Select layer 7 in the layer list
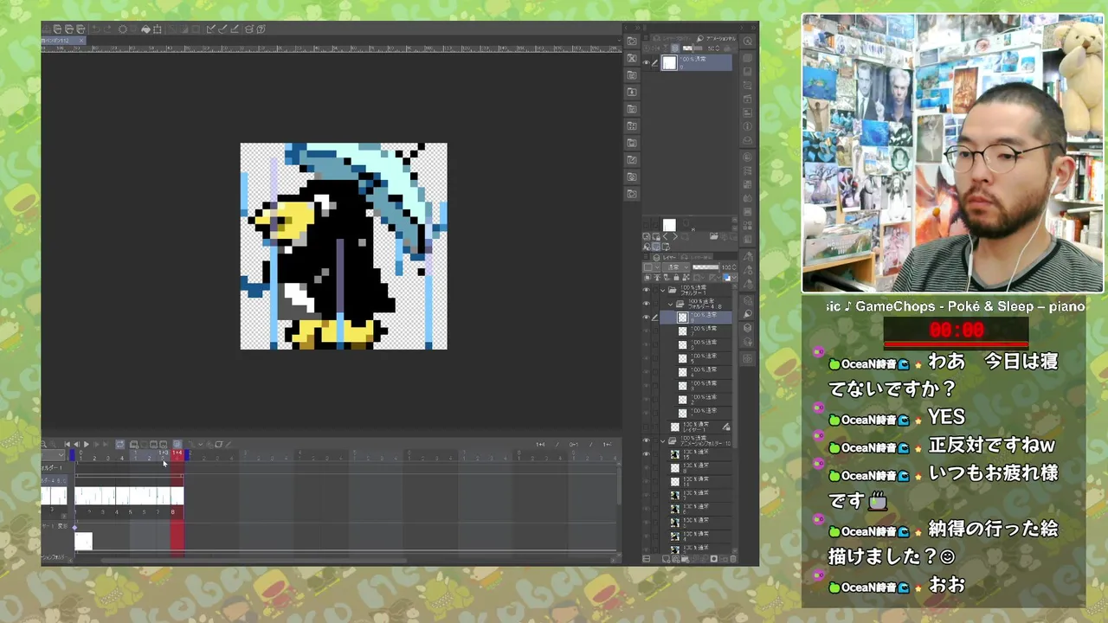 click(x=696, y=332)
